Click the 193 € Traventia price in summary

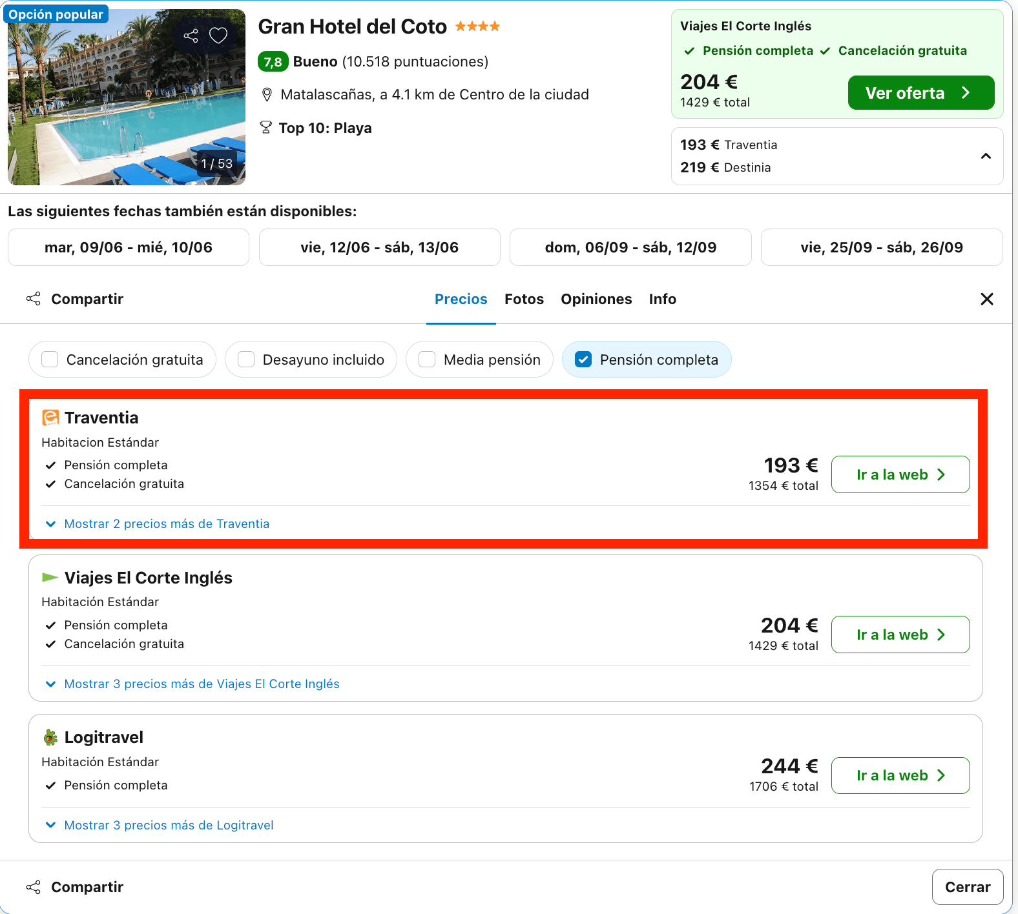point(729,145)
